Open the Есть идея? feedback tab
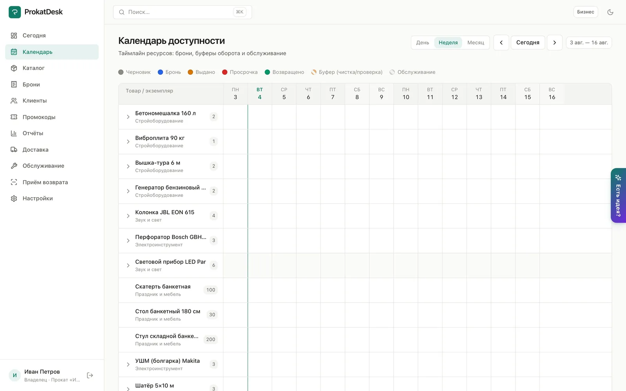The image size is (626, 391). 619,195
